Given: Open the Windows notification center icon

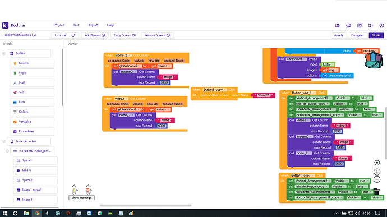Looking at the screenshot, I should tap(377, 213).
